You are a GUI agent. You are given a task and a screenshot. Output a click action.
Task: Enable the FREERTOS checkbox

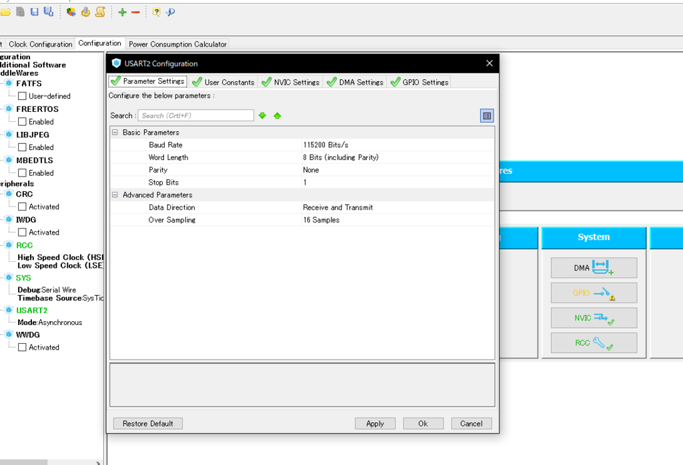[x=22, y=122]
